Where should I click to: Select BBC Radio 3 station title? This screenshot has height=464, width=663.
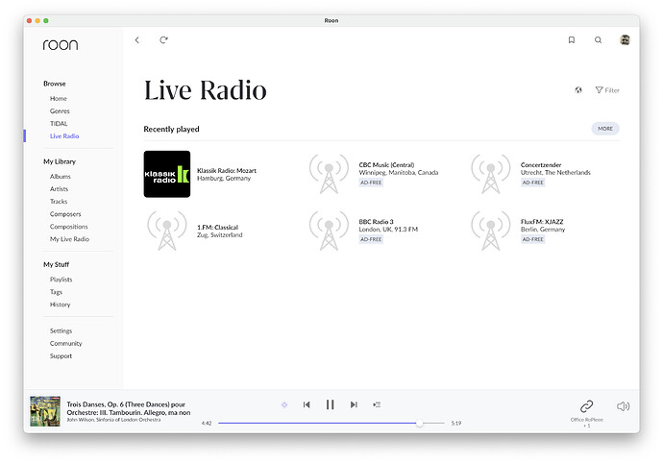pos(376,222)
